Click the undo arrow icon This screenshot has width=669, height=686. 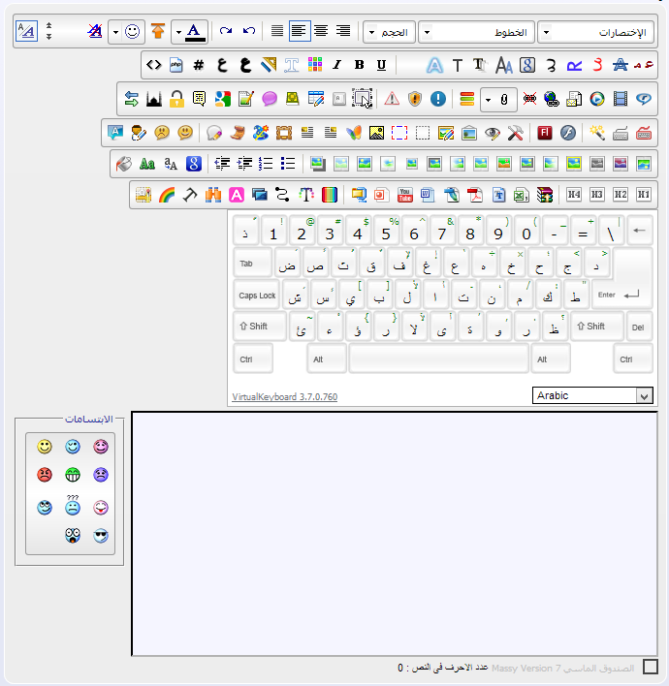(x=249, y=32)
